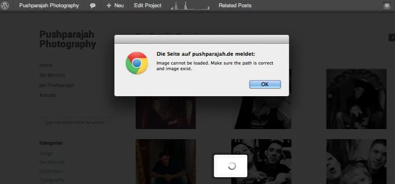Image resolution: width=395 pixels, height=184 pixels.
Task: Click OK in the Chrome alert dialog
Action: click(265, 85)
